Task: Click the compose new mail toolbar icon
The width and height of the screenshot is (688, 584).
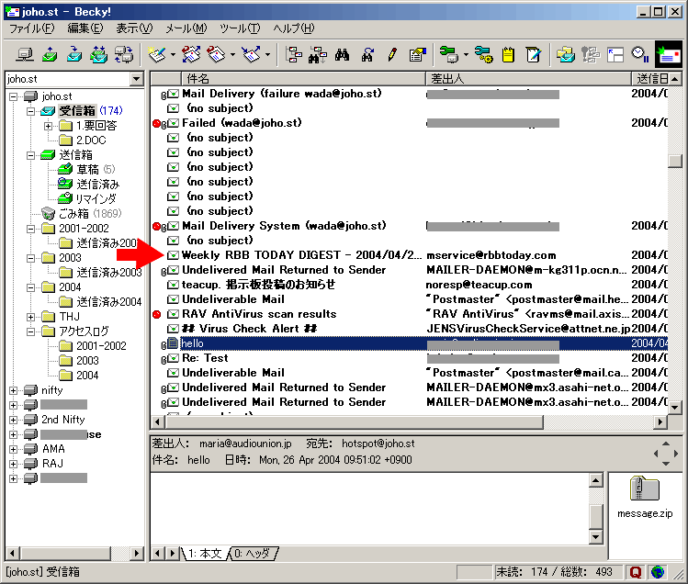Action: (157, 55)
